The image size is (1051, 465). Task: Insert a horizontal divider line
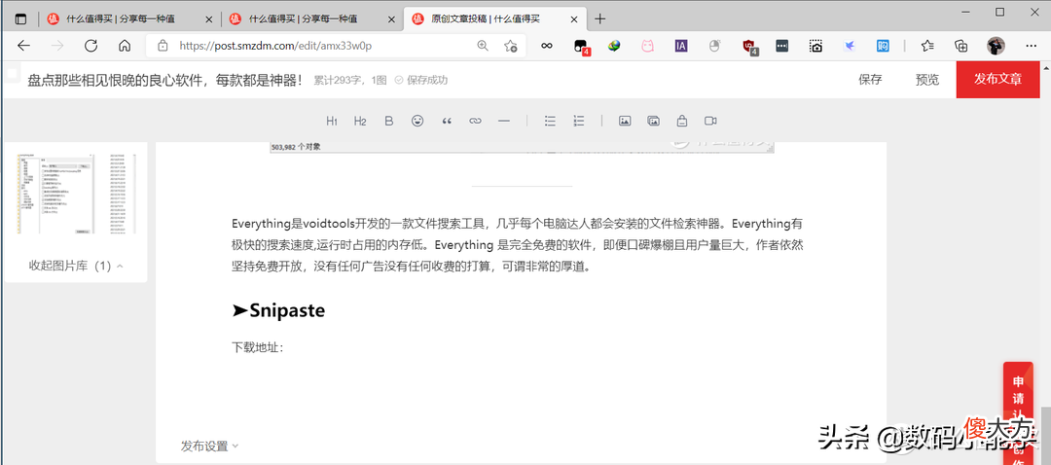pos(504,121)
